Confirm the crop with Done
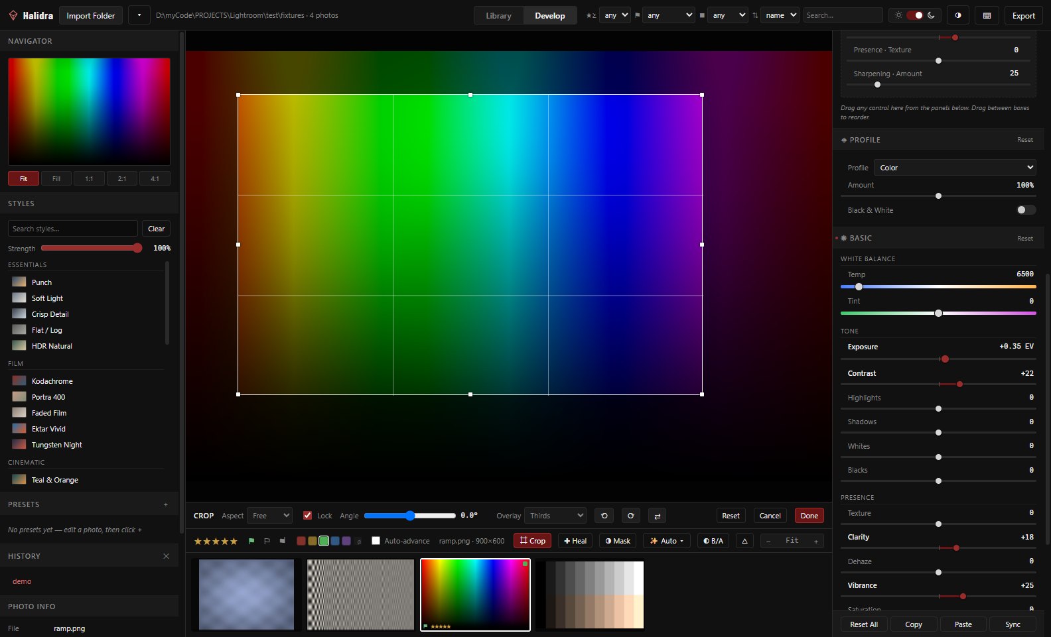 pyautogui.click(x=809, y=516)
